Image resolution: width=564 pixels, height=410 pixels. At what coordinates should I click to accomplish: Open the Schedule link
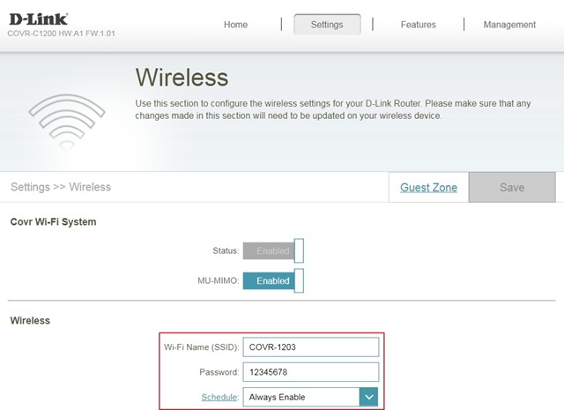[x=218, y=398]
